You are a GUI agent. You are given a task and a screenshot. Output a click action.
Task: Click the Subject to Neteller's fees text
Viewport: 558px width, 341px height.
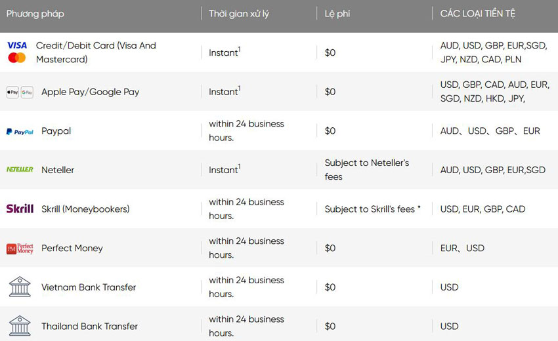point(366,170)
